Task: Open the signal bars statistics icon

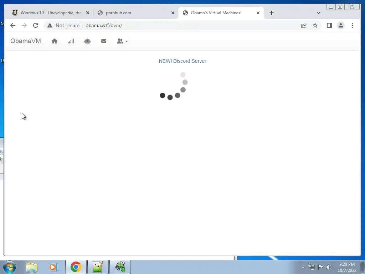Action: click(x=71, y=41)
